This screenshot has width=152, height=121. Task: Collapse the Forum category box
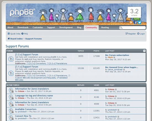144,51
